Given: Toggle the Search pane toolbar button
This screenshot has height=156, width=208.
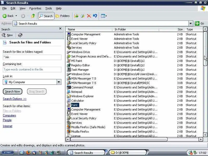Looking at the screenshot, I should click(46, 16).
